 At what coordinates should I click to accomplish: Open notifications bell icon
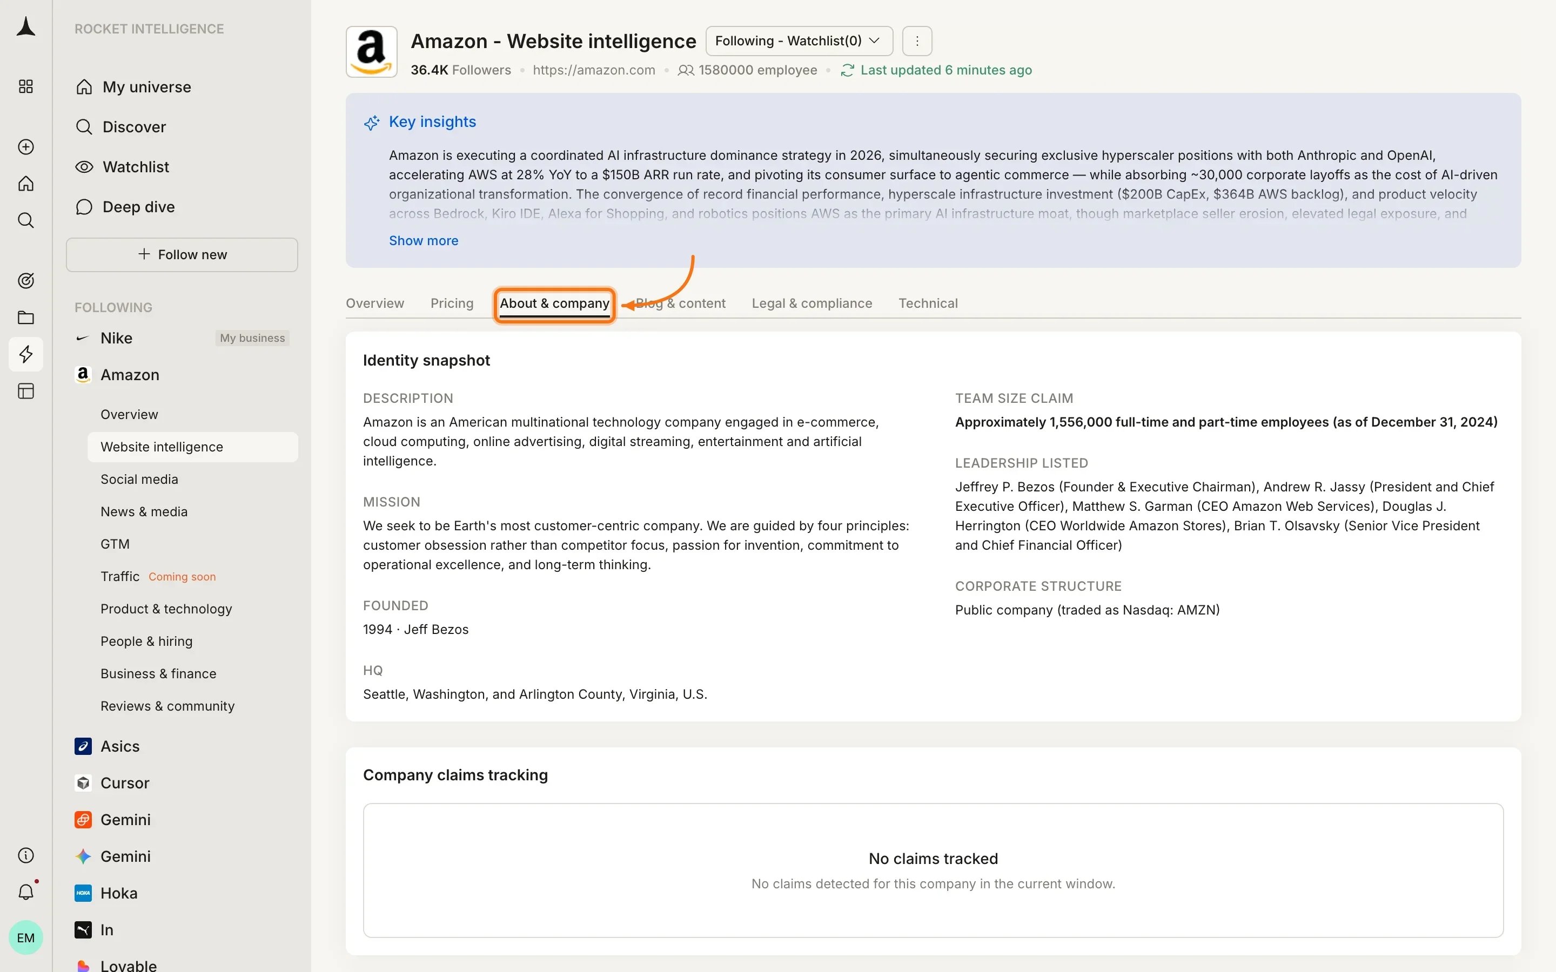[26, 892]
